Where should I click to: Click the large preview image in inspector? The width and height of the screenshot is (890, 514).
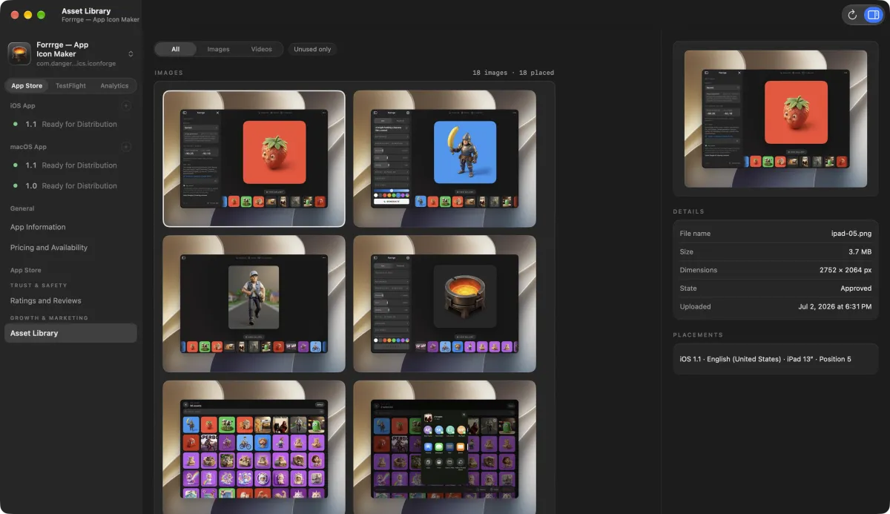pyautogui.click(x=775, y=119)
